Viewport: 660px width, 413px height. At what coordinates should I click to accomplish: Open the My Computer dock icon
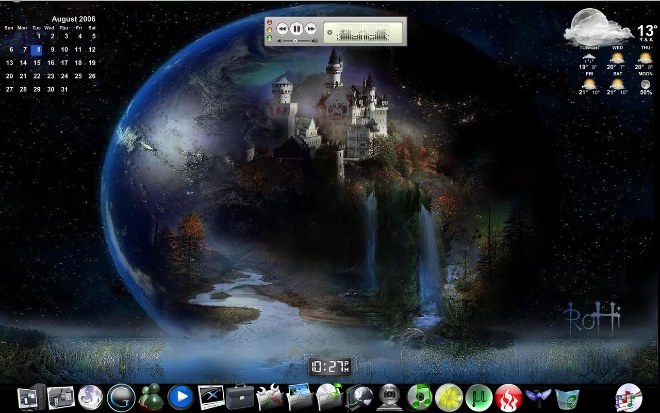tap(31, 398)
